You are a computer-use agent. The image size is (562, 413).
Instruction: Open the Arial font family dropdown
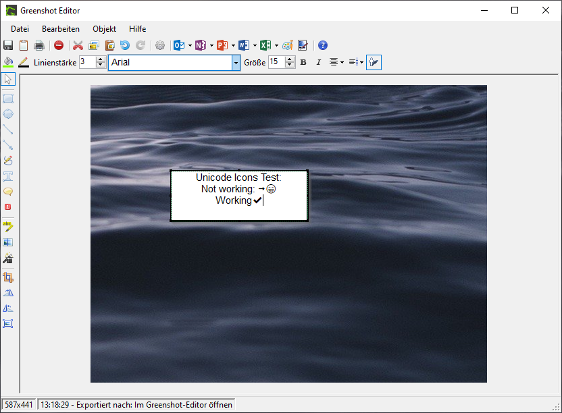pos(234,61)
